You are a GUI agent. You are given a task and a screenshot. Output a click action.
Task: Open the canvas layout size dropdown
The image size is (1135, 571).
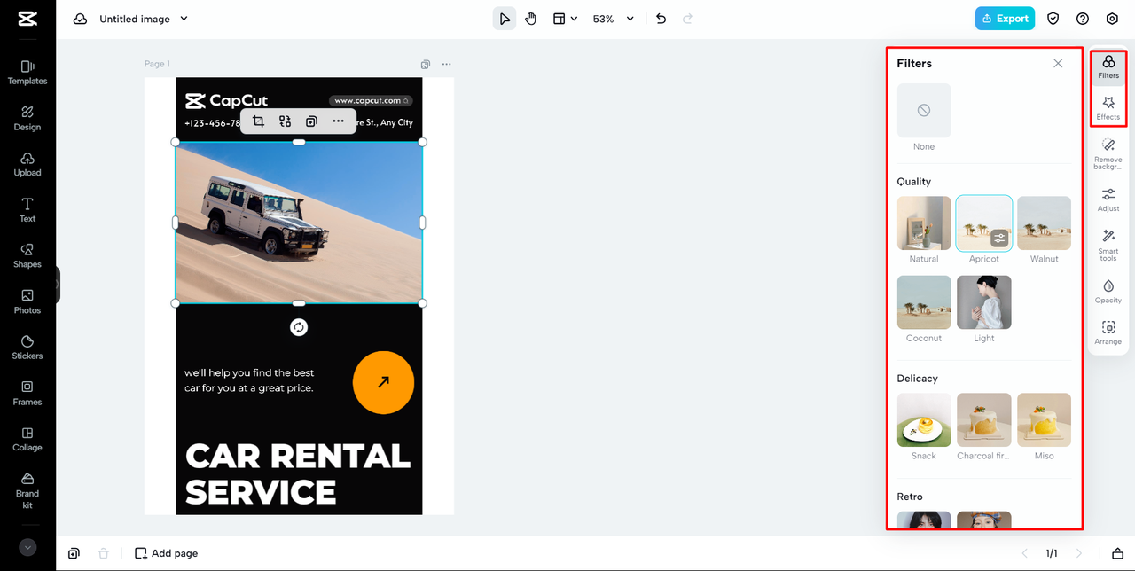(565, 19)
